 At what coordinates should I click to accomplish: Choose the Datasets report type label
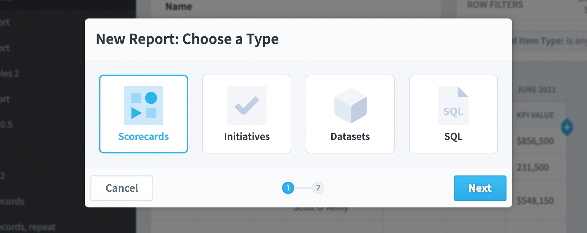click(350, 137)
